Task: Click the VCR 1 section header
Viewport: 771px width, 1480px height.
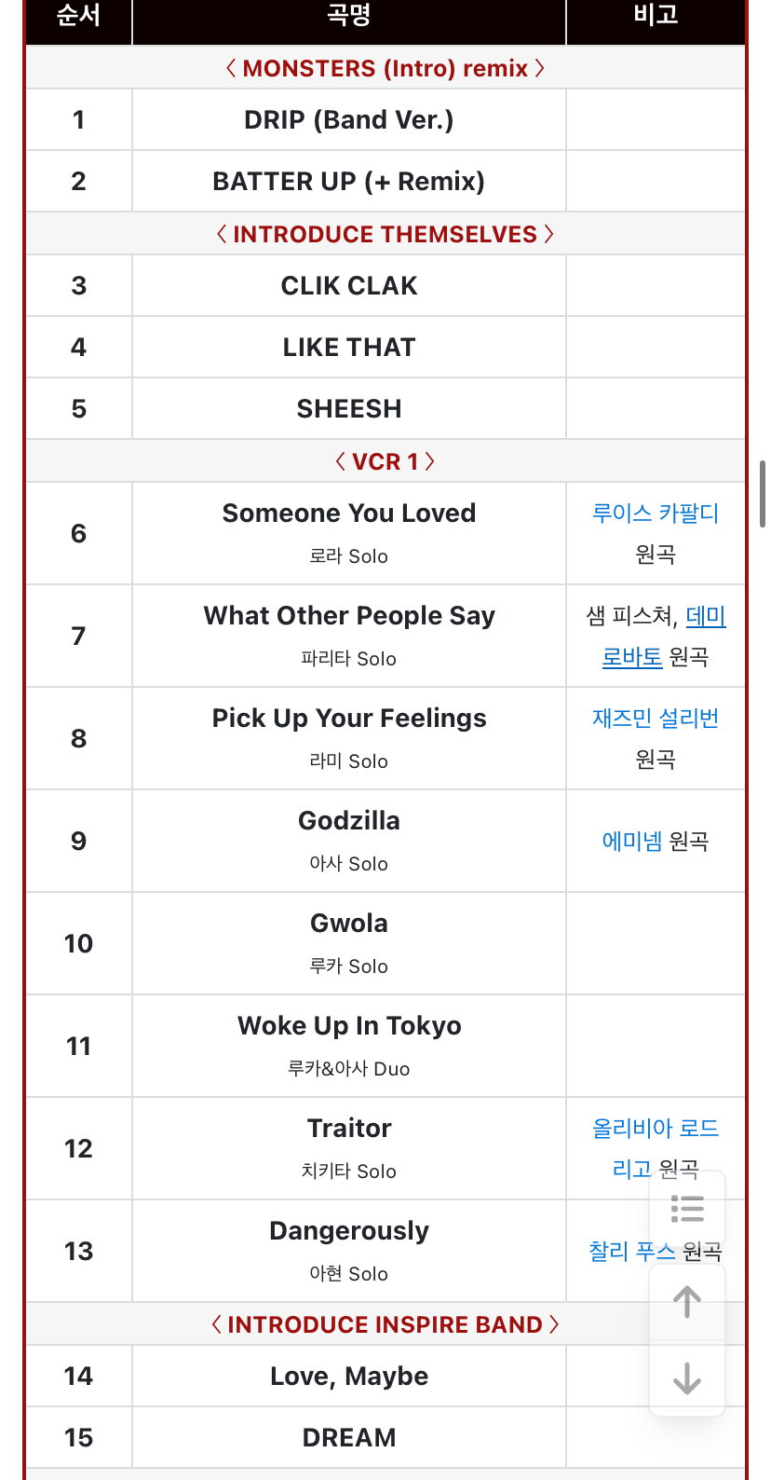Action: tap(385, 461)
